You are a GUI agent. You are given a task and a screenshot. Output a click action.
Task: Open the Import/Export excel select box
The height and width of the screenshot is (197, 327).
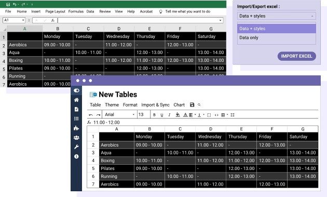pyautogui.click(x=277, y=16)
